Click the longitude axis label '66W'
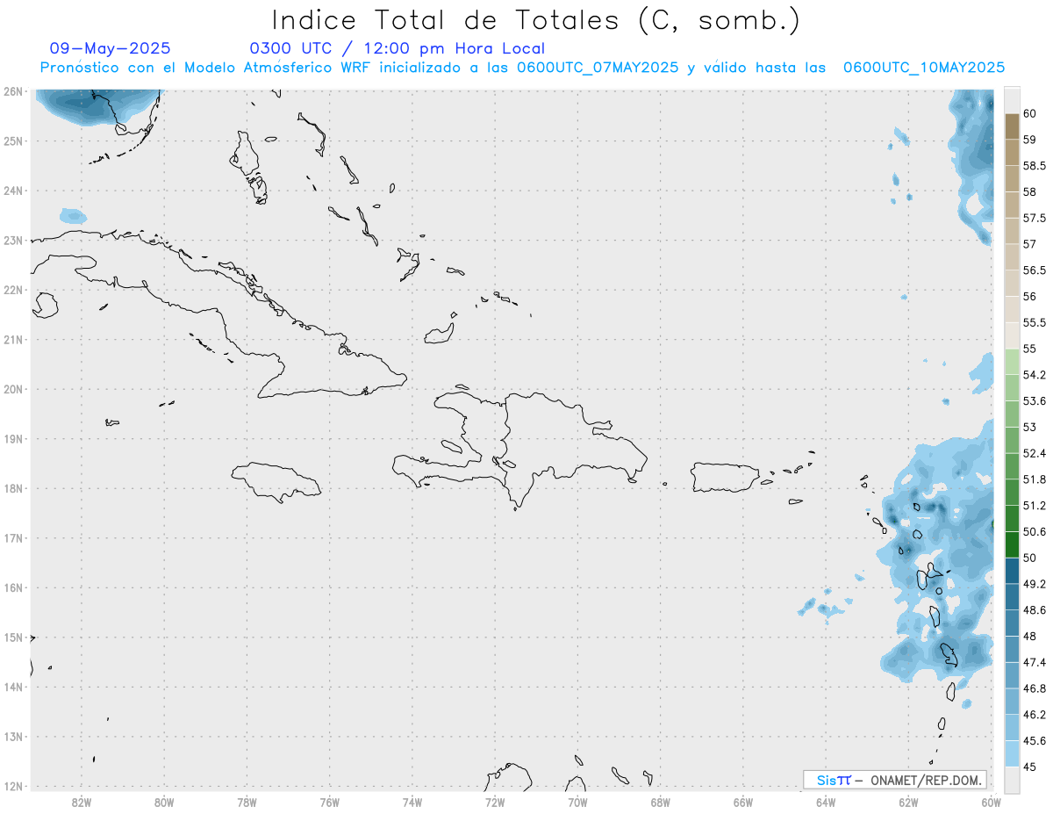Screen dimensions: 1053x814 [743, 803]
